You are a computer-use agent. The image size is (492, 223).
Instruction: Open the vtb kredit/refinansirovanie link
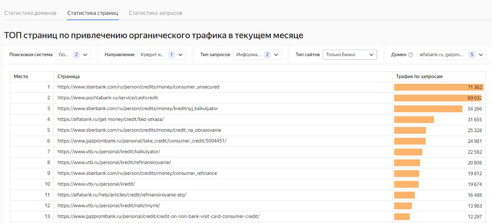pyautogui.click(x=114, y=162)
